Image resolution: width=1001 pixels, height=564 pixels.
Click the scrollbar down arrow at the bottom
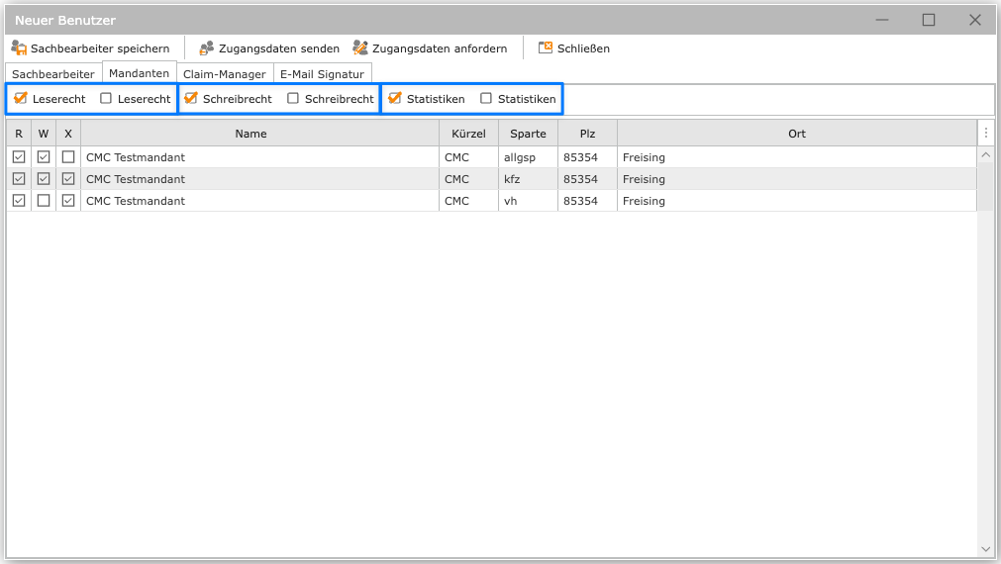tap(985, 548)
